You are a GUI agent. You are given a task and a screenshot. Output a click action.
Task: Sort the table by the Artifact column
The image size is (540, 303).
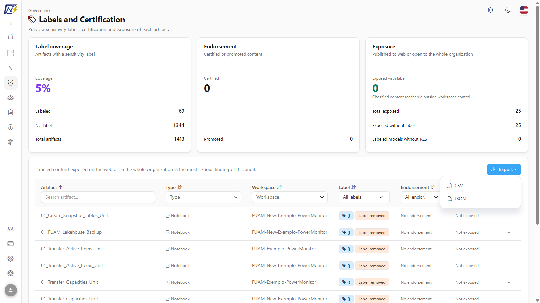52,187
